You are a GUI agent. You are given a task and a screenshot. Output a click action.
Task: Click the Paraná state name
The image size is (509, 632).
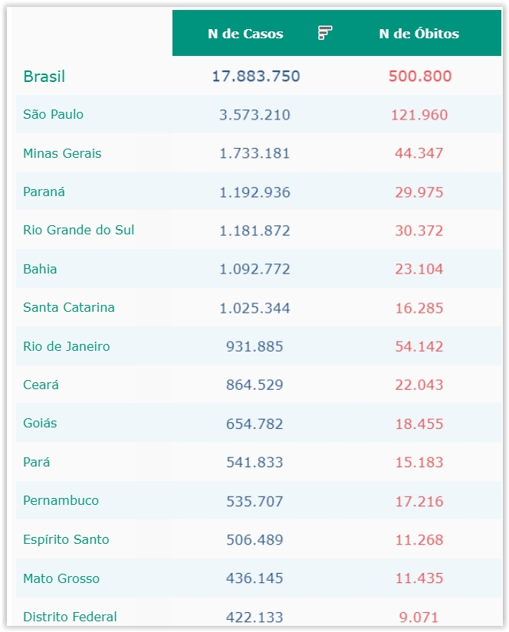click(44, 192)
